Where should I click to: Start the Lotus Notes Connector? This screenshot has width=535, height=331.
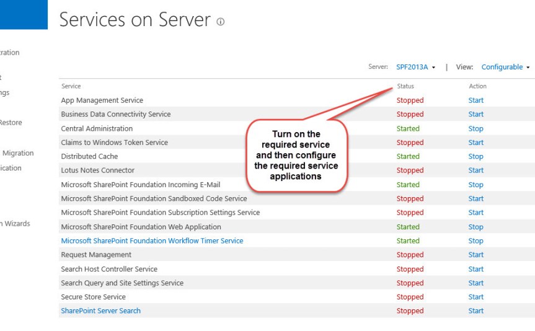click(x=475, y=170)
